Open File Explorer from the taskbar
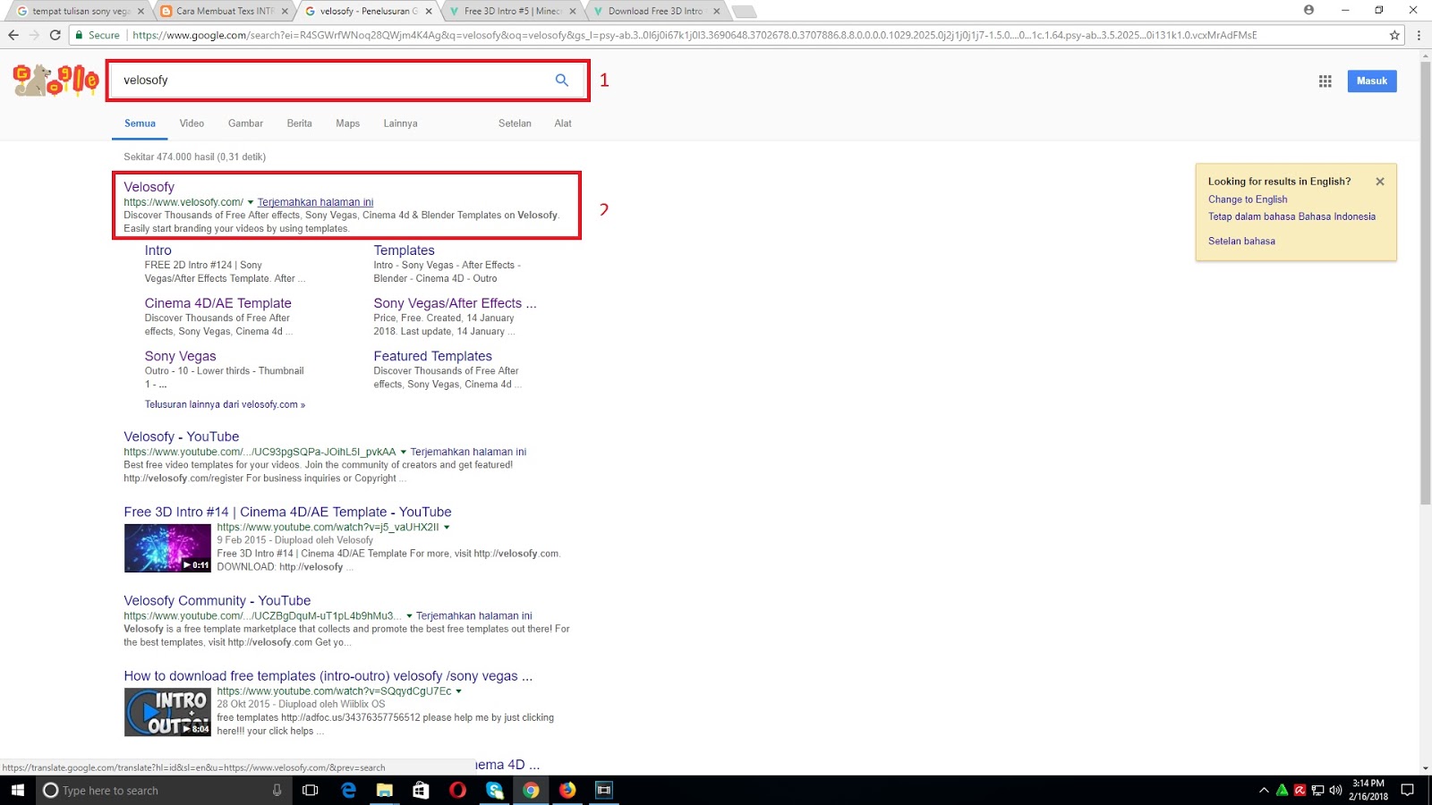 tap(385, 791)
